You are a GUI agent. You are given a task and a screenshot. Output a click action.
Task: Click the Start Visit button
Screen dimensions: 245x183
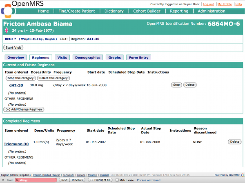click(13, 48)
